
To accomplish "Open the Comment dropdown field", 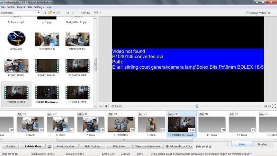I will click(x=28, y=12).
